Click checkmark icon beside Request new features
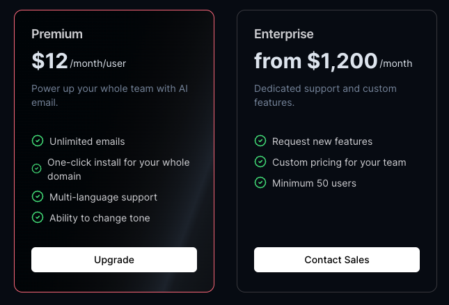Image resolution: width=449 pixels, height=305 pixels. (260, 141)
